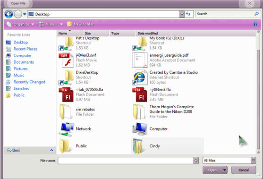Image resolution: width=263 pixels, height=179 pixels.
Task: Open Recently Changed link
Action: (29, 82)
